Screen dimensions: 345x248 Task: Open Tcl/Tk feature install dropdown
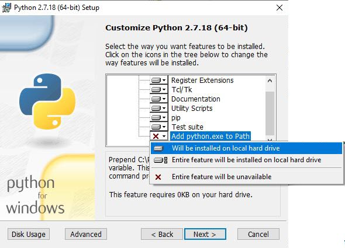point(158,90)
